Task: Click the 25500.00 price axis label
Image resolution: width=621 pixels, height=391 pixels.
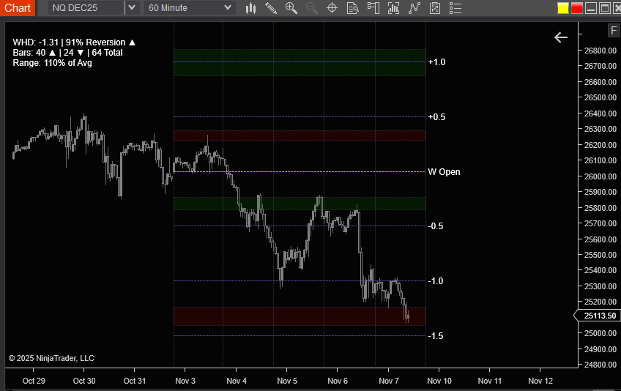Action: tap(600, 255)
